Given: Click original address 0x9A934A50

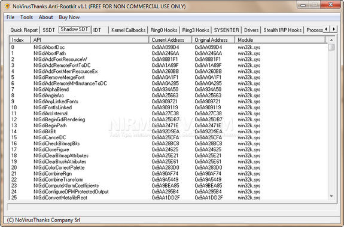Looking at the screenshot, I should [208, 90].
